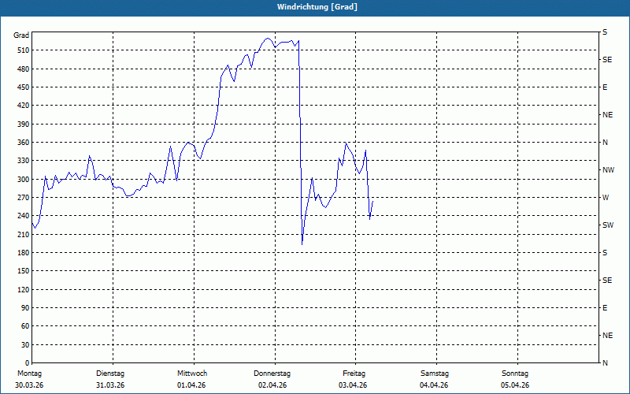Click the 'Mittwoch' day label

pos(192,374)
